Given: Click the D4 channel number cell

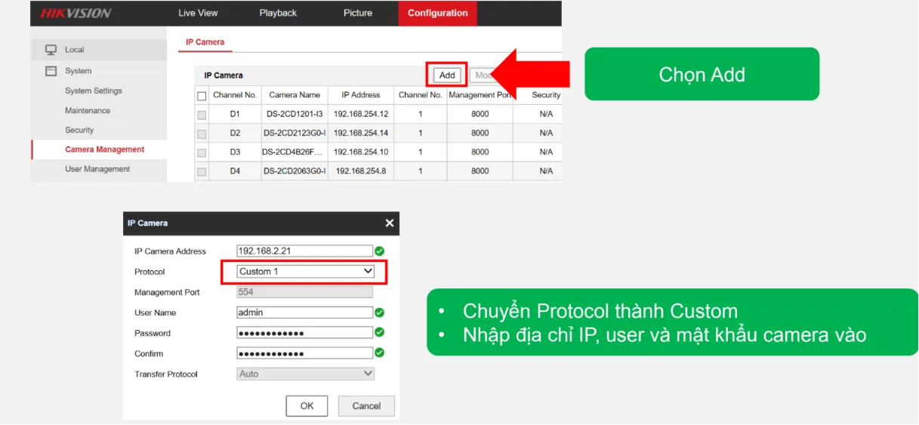Looking at the screenshot, I should click(x=235, y=171).
